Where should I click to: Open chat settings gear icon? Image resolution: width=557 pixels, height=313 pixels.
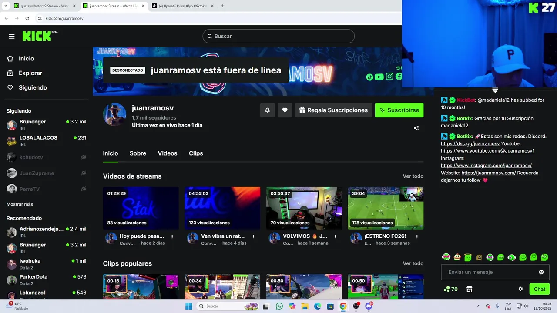click(x=520, y=289)
